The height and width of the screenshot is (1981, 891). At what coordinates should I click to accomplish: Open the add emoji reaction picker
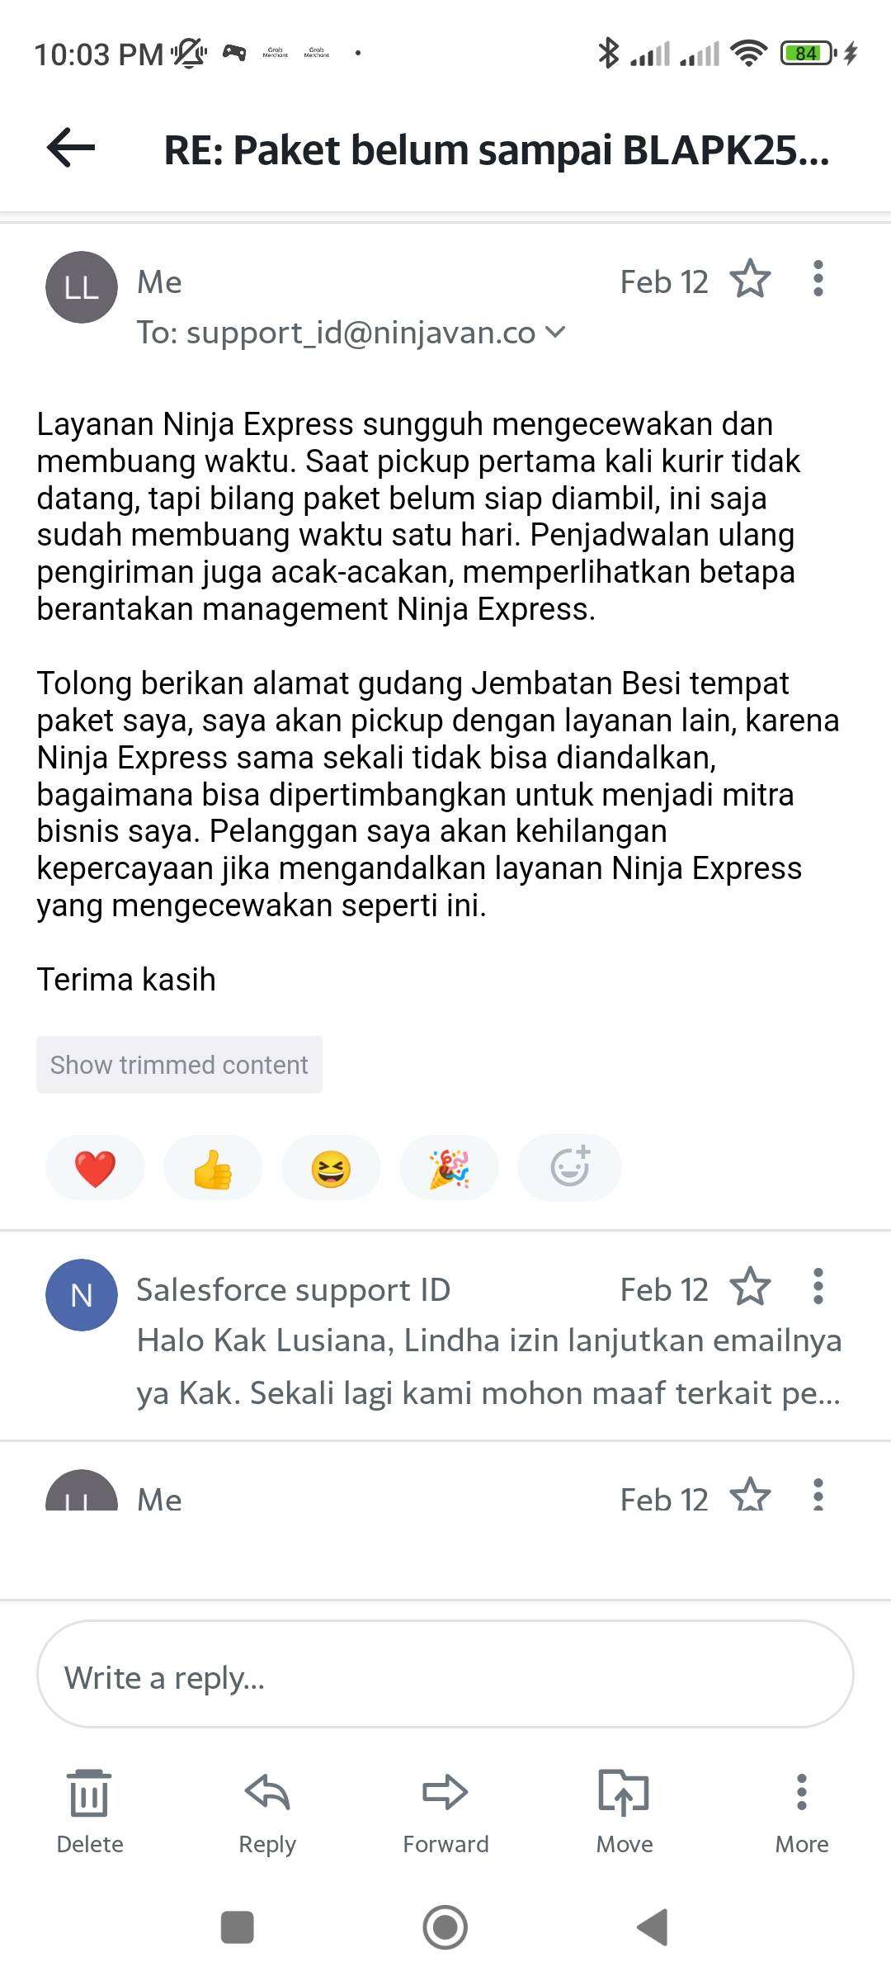(569, 1168)
